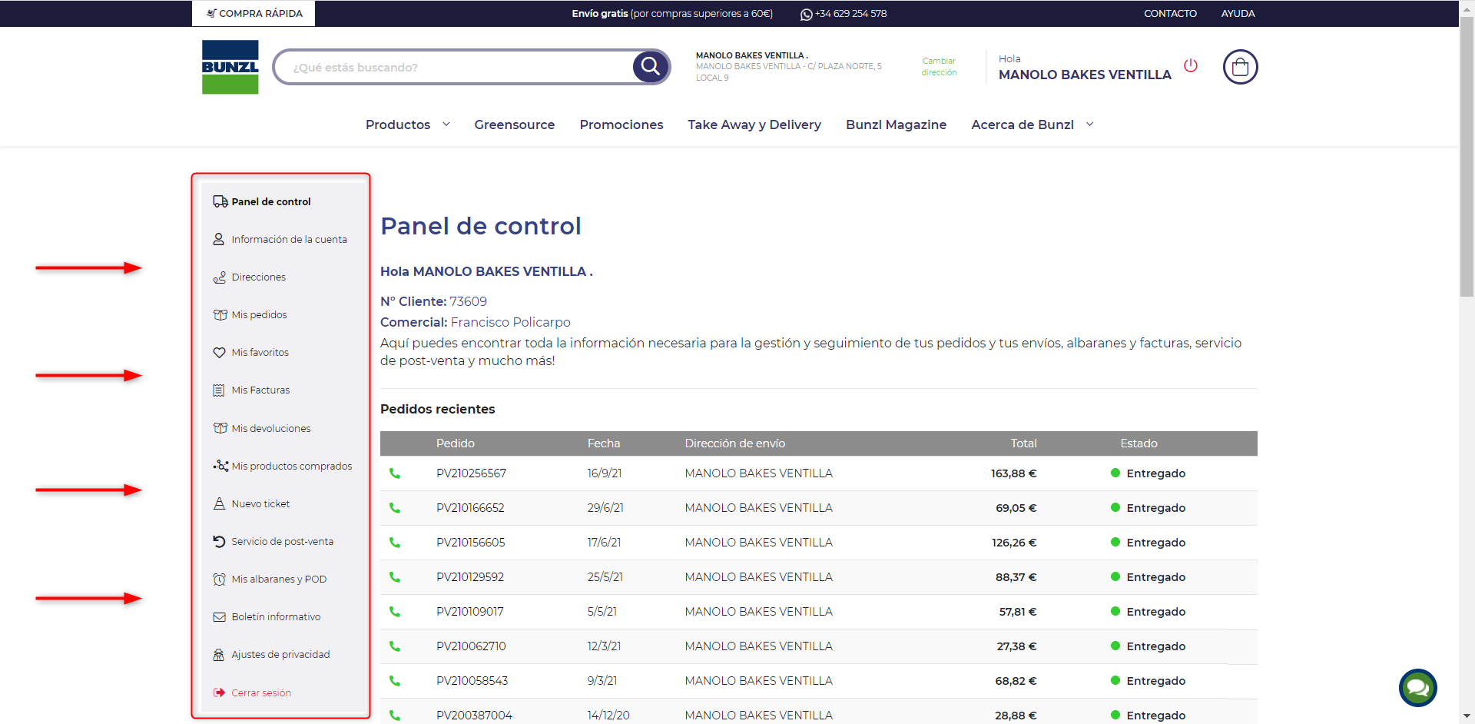Open the CONTACTO link
Viewport: 1475px width, 724px height.
pos(1170,14)
